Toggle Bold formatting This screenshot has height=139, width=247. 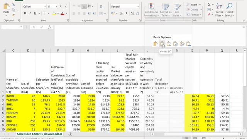tap(25, 14)
